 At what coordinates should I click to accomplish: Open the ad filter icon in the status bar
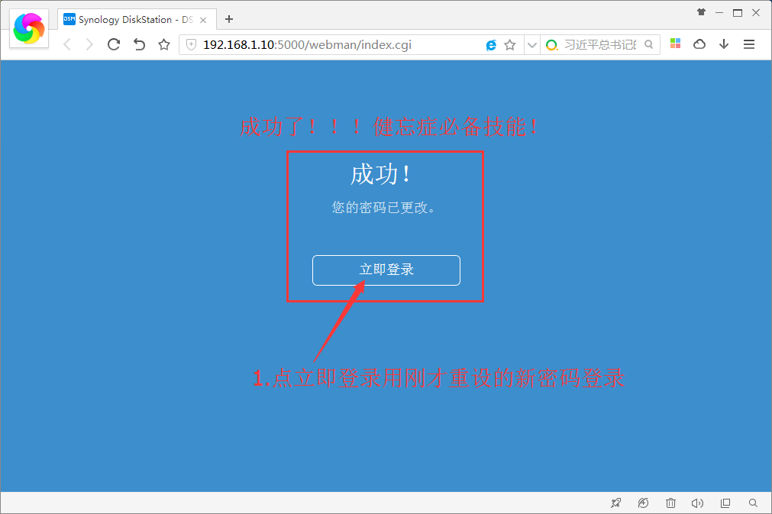coord(643,503)
